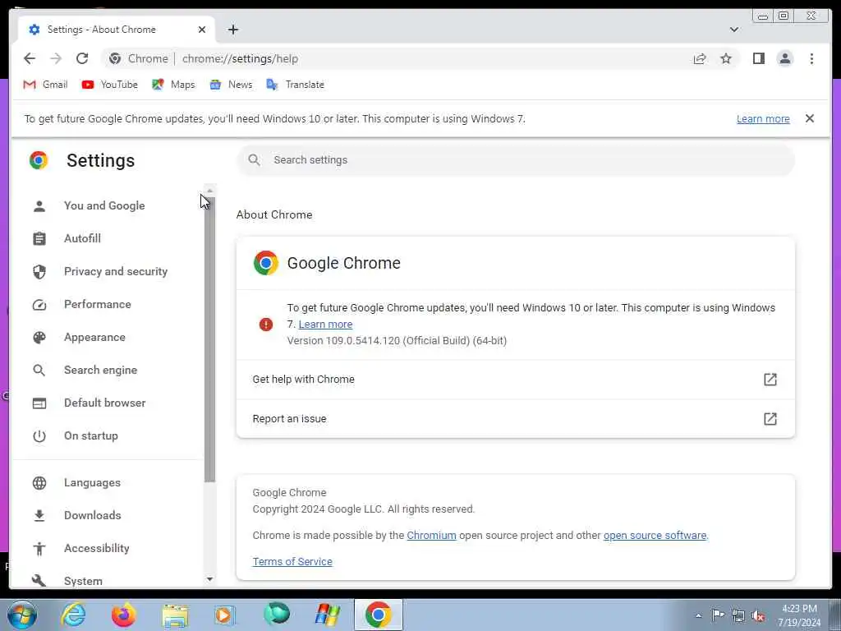Open Languages settings
The height and width of the screenshot is (631, 841).
[92, 483]
